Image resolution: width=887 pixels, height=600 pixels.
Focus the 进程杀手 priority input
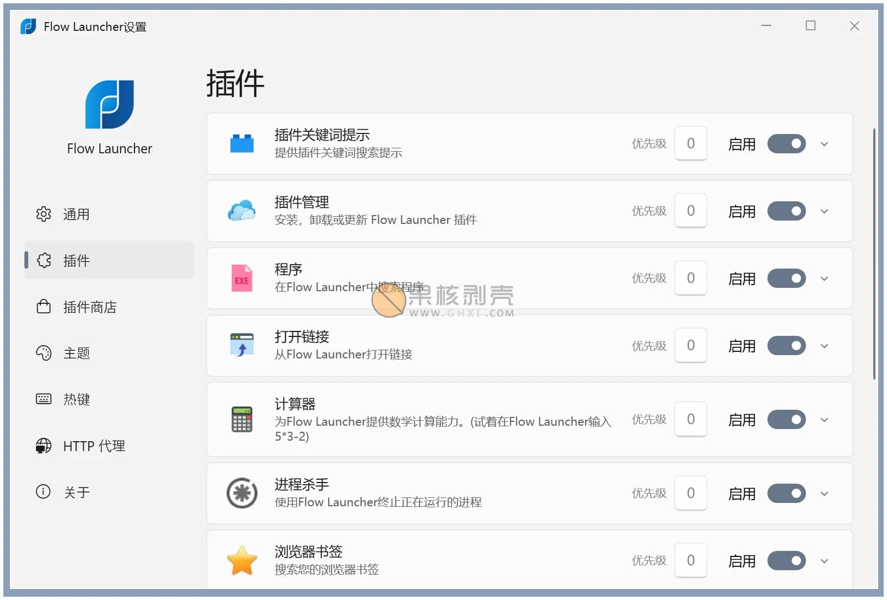[x=691, y=493]
